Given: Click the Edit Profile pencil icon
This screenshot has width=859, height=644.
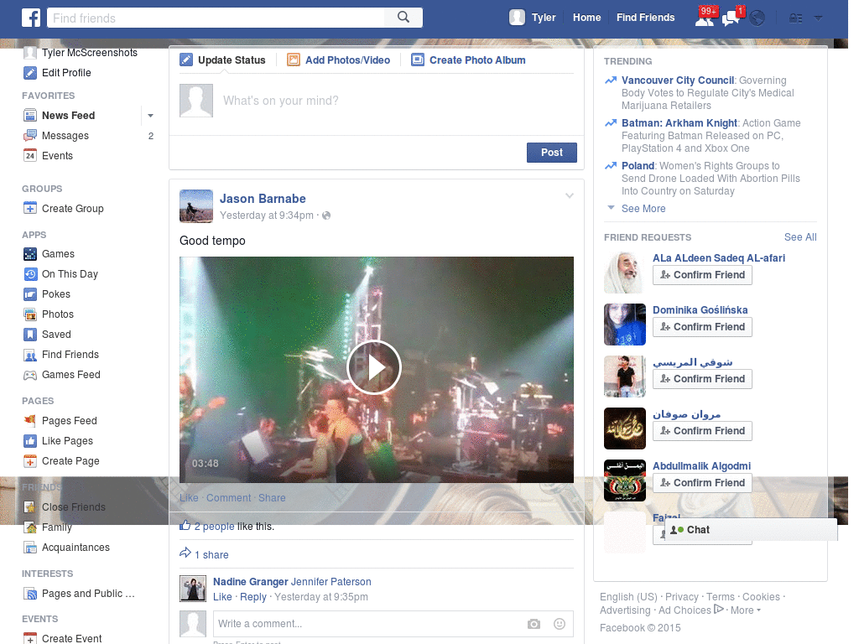Looking at the screenshot, I should [x=30, y=73].
